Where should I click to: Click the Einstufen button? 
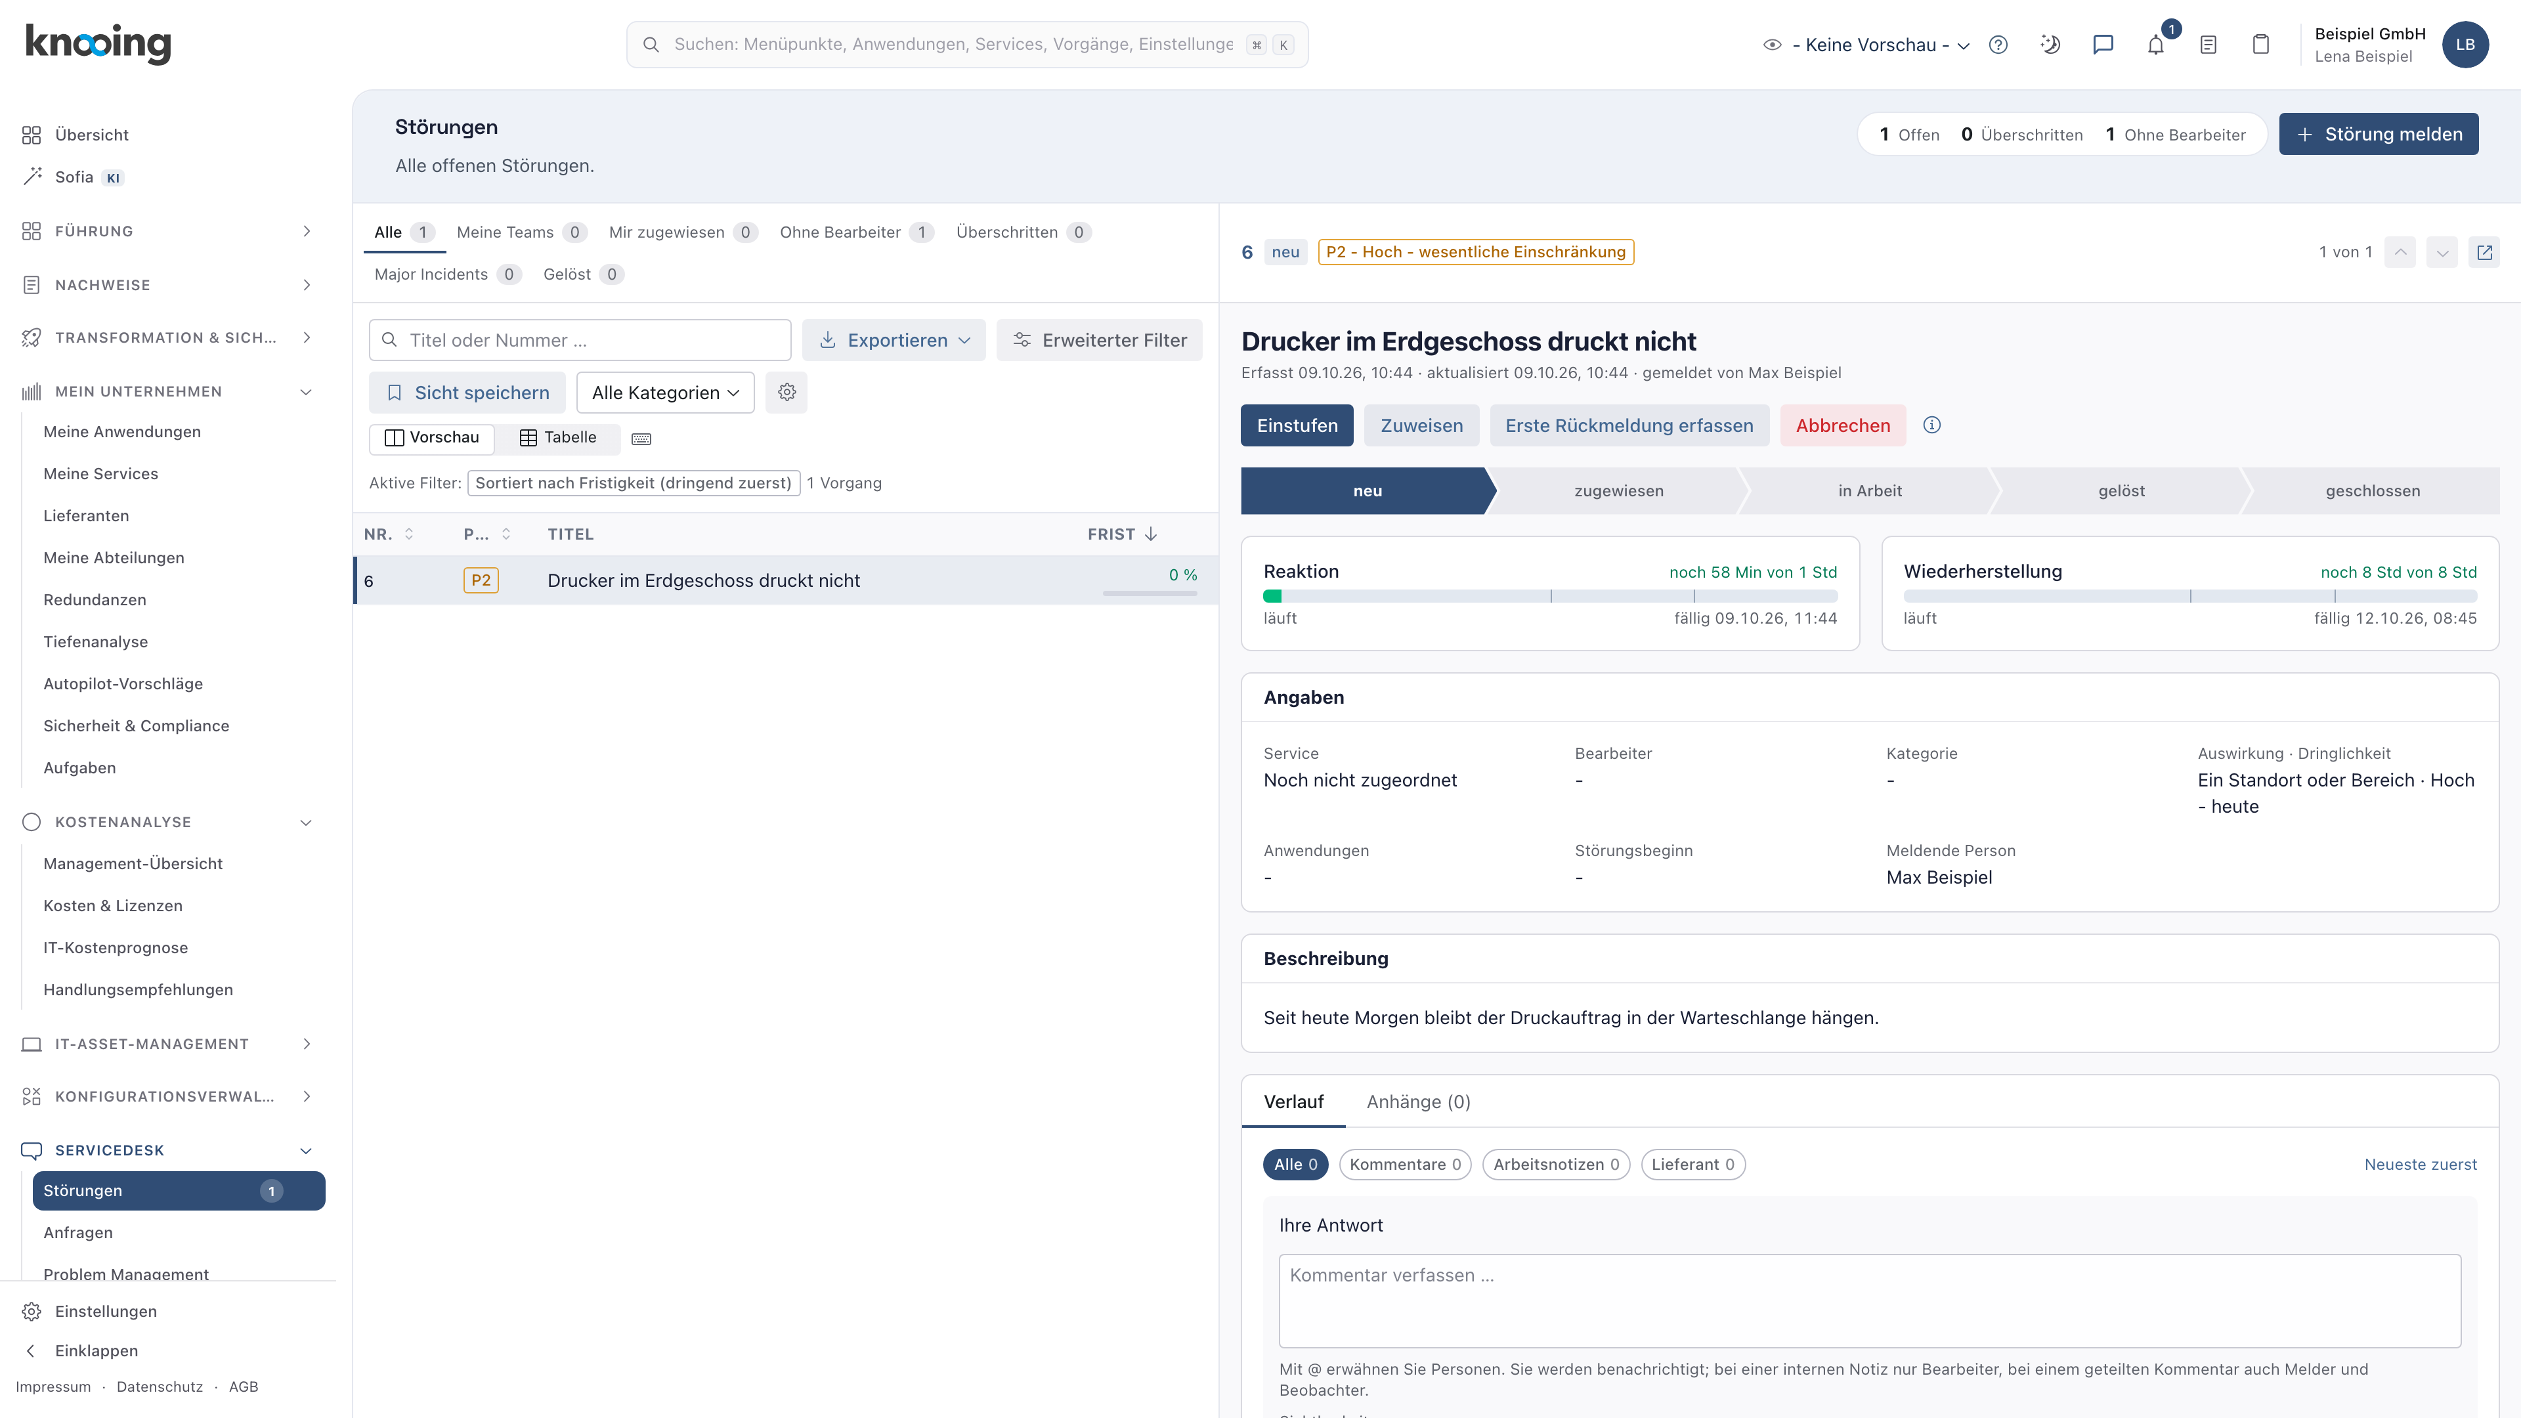tap(1297, 425)
